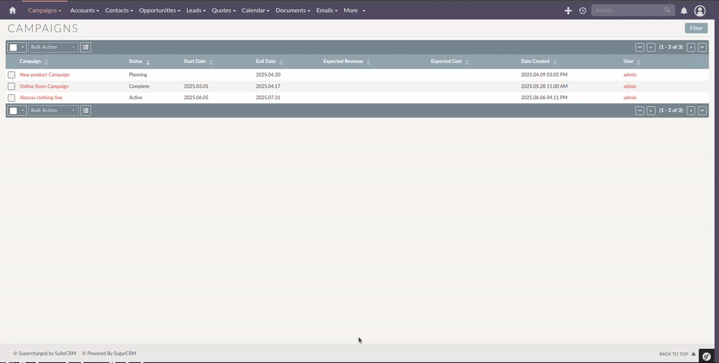Expand the bottom Bulk Action dropdown

click(x=53, y=110)
